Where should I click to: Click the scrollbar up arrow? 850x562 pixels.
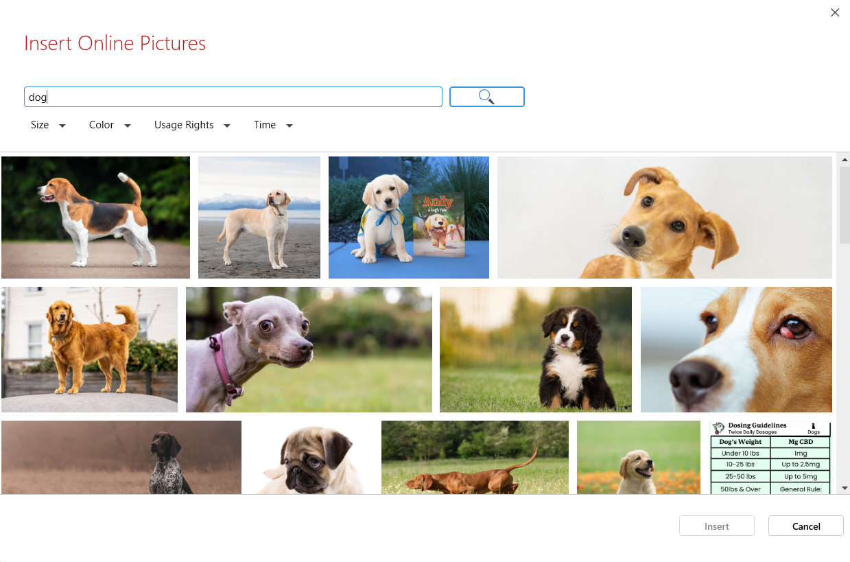845,159
